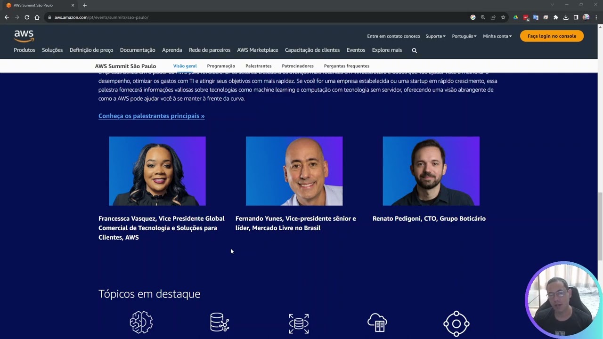This screenshot has height=339, width=603.
Task: Select the Visão geral tab
Action: [x=185, y=66]
